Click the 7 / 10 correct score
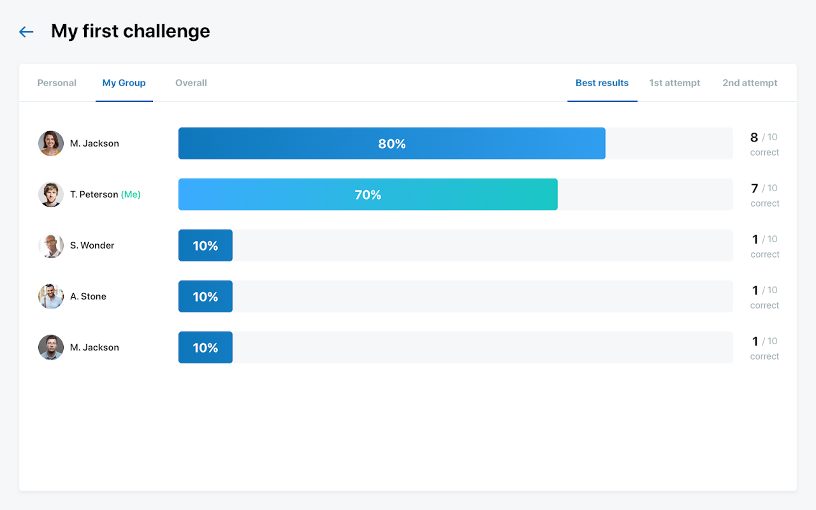 764,194
